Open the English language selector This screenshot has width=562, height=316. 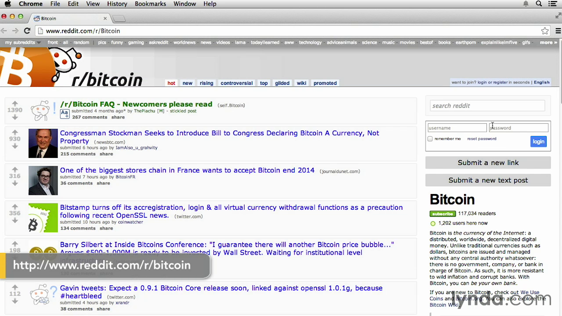coord(541,83)
